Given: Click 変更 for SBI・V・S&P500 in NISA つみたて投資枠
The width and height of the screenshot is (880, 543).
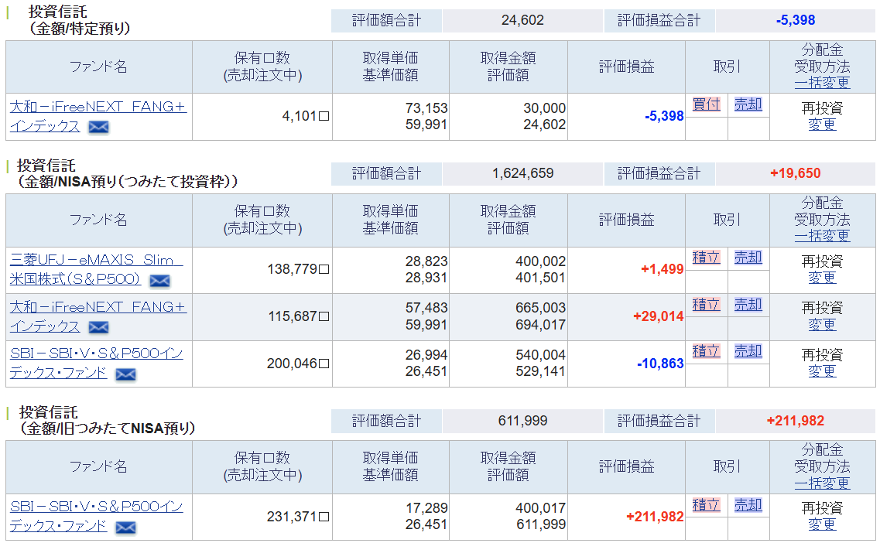Looking at the screenshot, I should point(822,371).
